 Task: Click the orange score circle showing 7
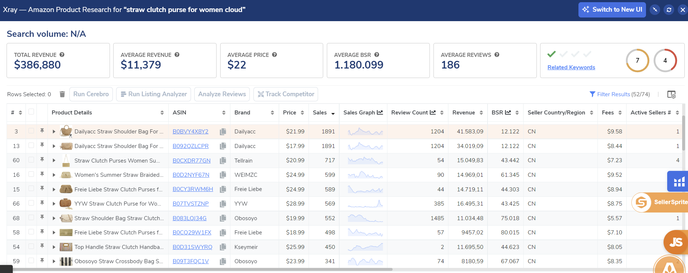click(638, 61)
